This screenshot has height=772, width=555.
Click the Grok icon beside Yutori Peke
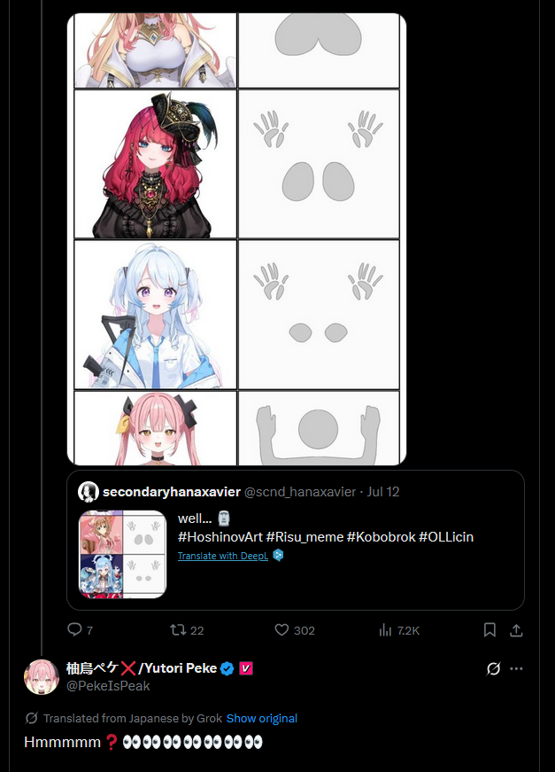click(493, 668)
